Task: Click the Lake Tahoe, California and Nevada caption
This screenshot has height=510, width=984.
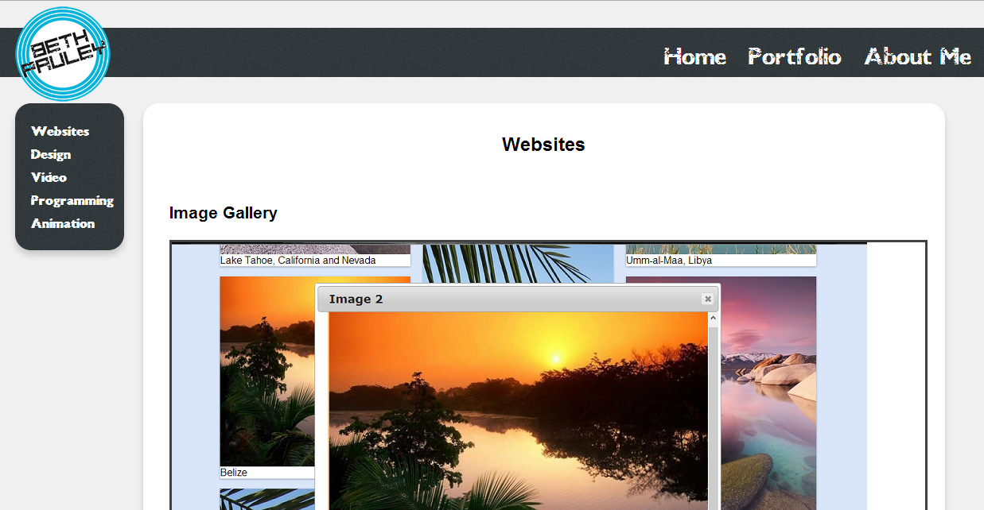Action: click(x=298, y=261)
